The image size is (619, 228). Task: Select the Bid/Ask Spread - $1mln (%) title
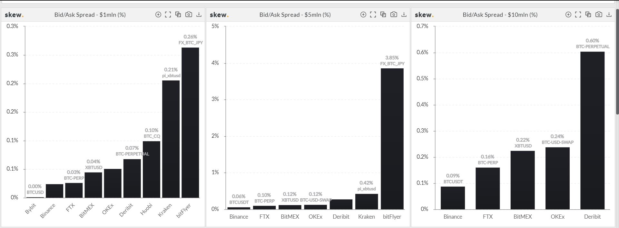(90, 15)
